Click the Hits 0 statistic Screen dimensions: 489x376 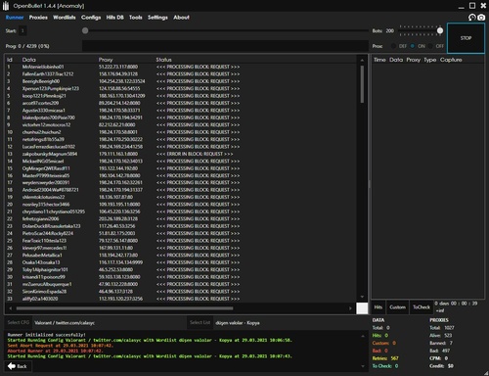380,335
